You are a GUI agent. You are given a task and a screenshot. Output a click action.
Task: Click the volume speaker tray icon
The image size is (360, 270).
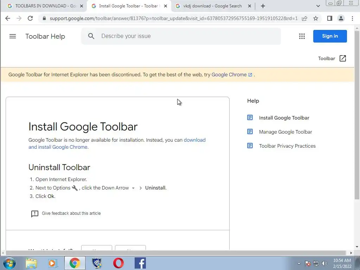324,263
